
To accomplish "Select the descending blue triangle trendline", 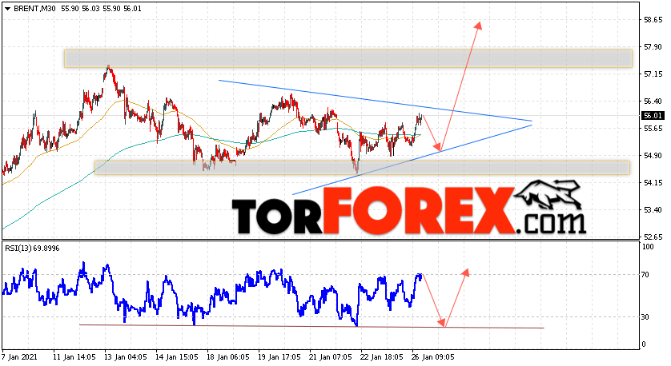I will click(375, 101).
